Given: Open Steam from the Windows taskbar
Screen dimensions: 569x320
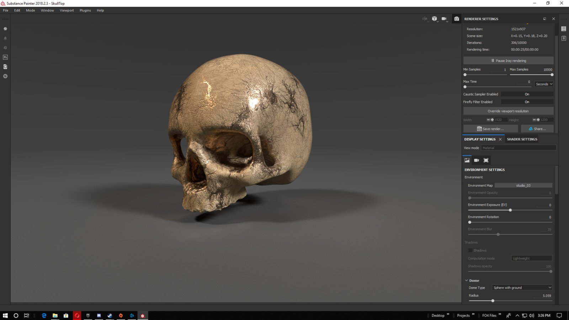Looking at the screenshot, I should coord(110,315).
